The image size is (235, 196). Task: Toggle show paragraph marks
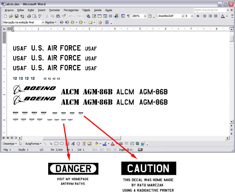point(128,16)
